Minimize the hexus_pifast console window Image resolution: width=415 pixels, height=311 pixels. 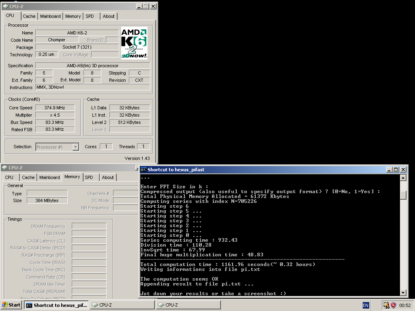coord(389,170)
